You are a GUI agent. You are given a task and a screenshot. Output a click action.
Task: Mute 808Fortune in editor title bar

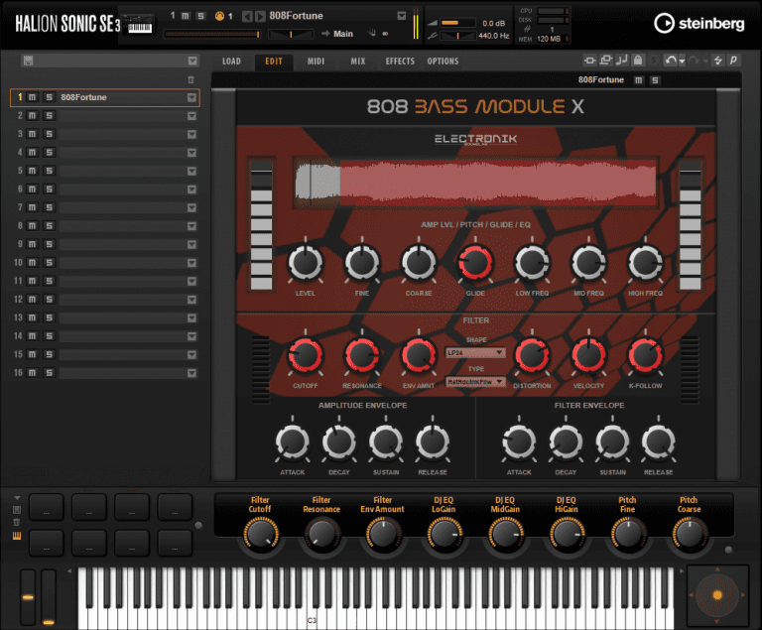639,80
